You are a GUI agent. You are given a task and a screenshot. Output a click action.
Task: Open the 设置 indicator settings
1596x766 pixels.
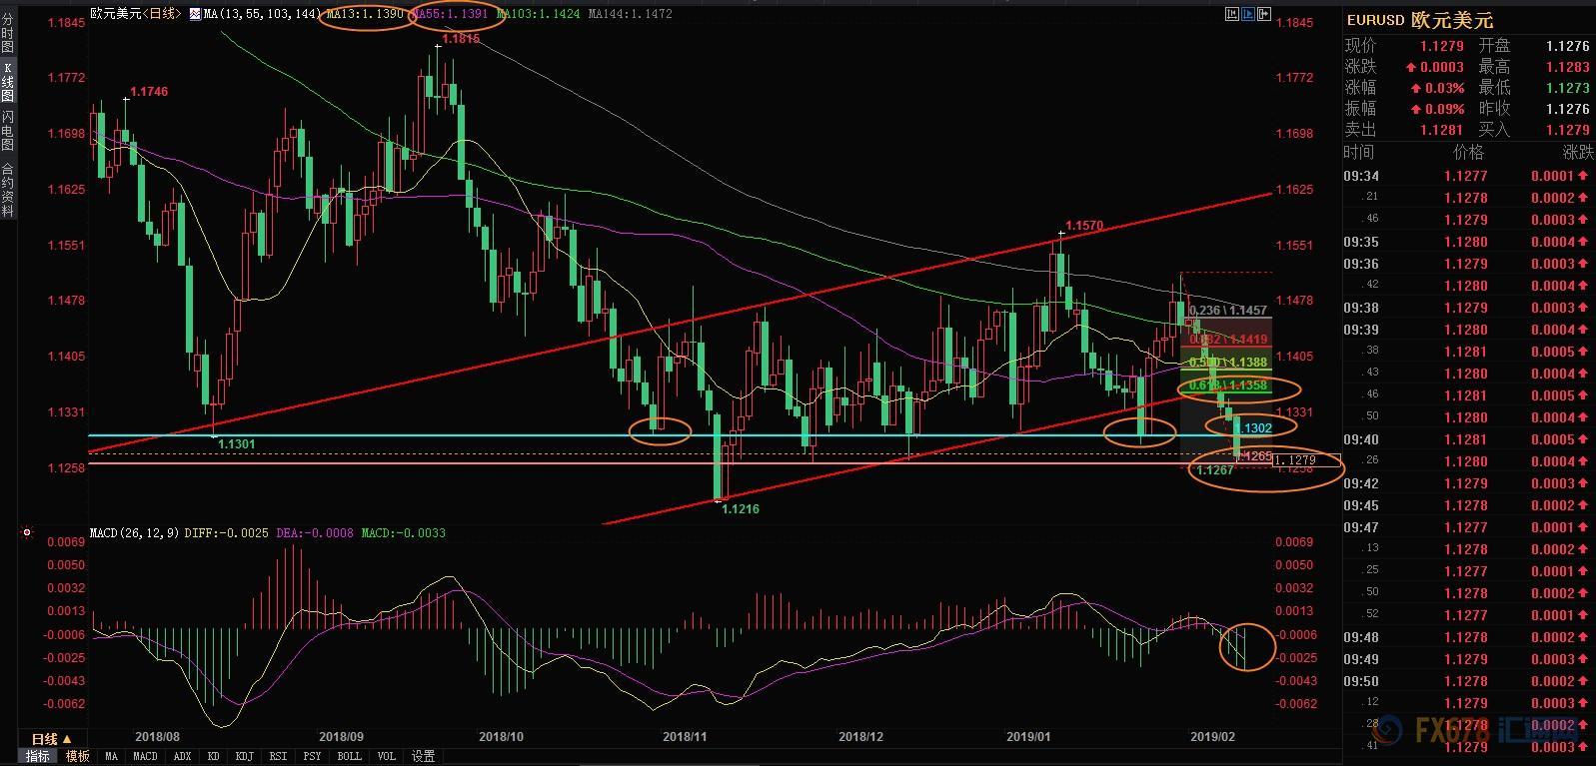click(x=424, y=756)
